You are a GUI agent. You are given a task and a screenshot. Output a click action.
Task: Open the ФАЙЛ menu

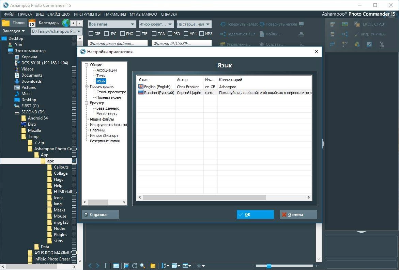[x=9, y=14]
